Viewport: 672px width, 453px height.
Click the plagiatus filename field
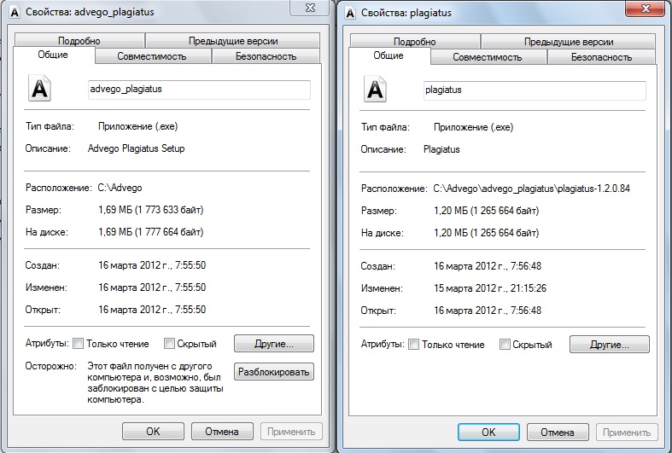[534, 90]
